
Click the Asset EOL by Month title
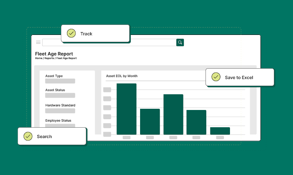[122, 75]
